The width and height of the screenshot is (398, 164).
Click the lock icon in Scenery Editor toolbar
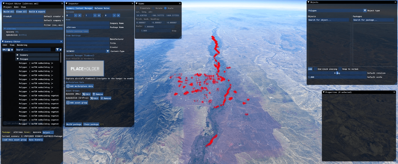(x=9, y=50)
